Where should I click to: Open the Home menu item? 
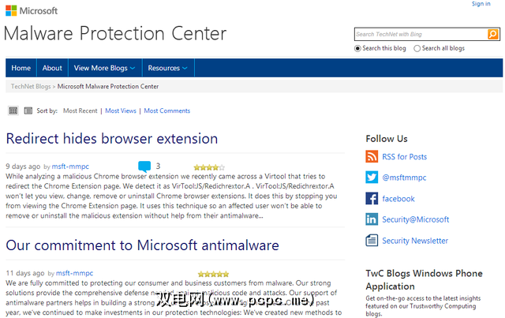pyautogui.click(x=21, y=68)
